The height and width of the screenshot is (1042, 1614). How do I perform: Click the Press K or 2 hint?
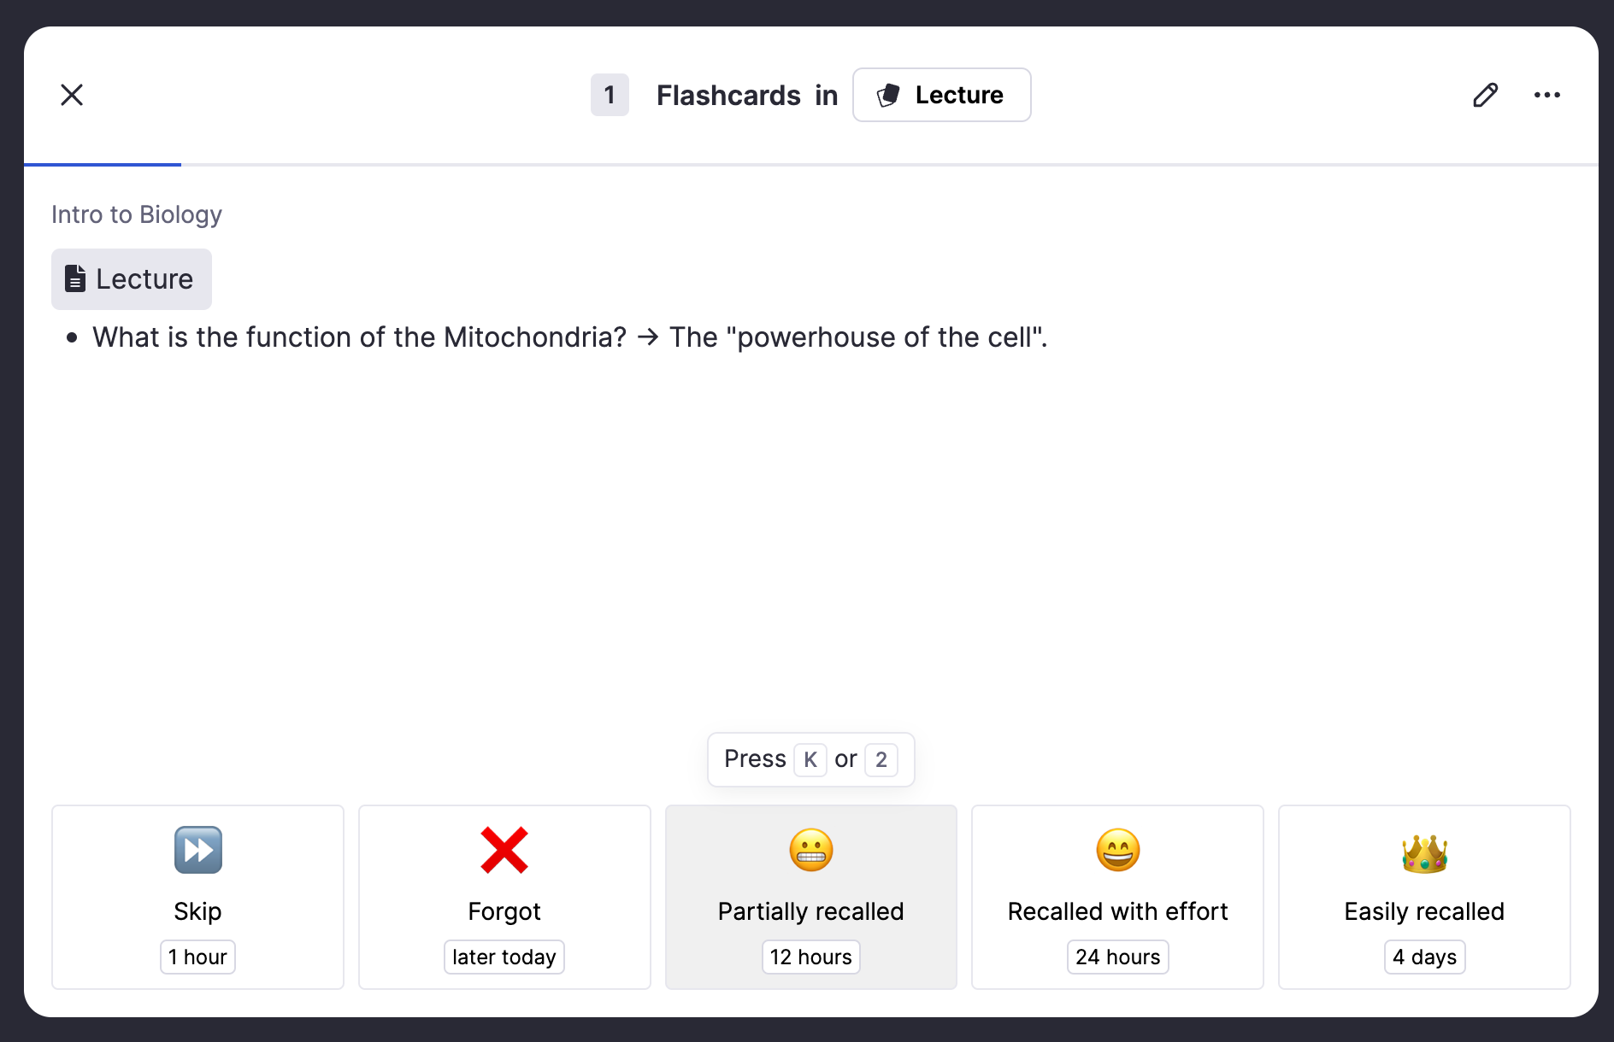click(810, 759)
